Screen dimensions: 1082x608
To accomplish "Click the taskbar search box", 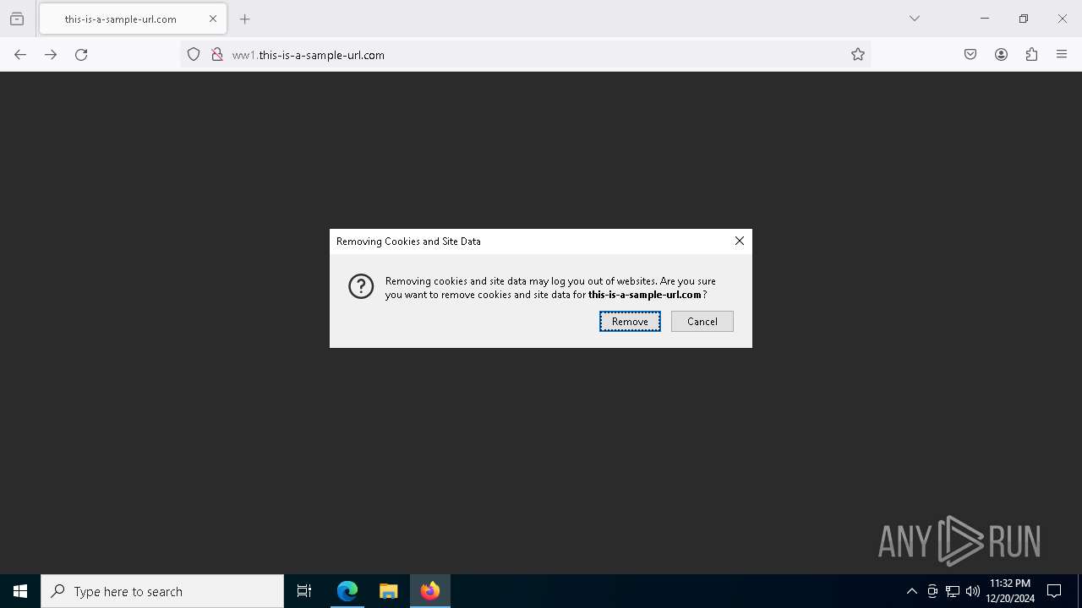I will click(x=162, y=591).
